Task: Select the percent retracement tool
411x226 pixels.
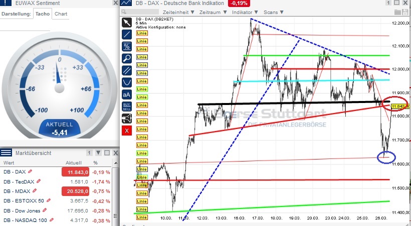Action: tap(127, 46)
